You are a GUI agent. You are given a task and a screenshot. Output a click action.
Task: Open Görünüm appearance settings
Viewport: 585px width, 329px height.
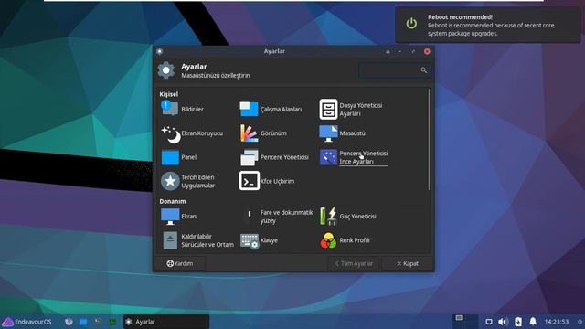pyautogui.click(x=263, y=133)
